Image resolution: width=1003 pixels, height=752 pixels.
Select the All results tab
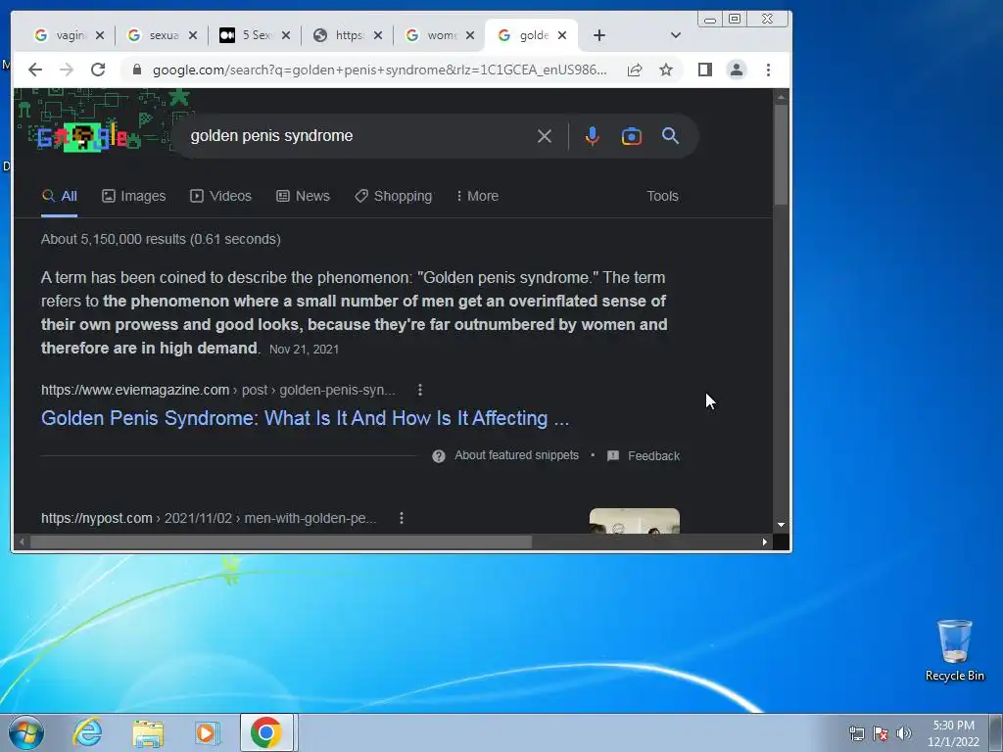point(60,196)
